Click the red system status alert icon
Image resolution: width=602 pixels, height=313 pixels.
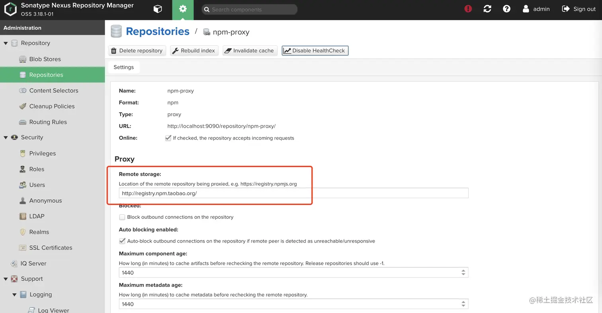[x=468, y=9]
